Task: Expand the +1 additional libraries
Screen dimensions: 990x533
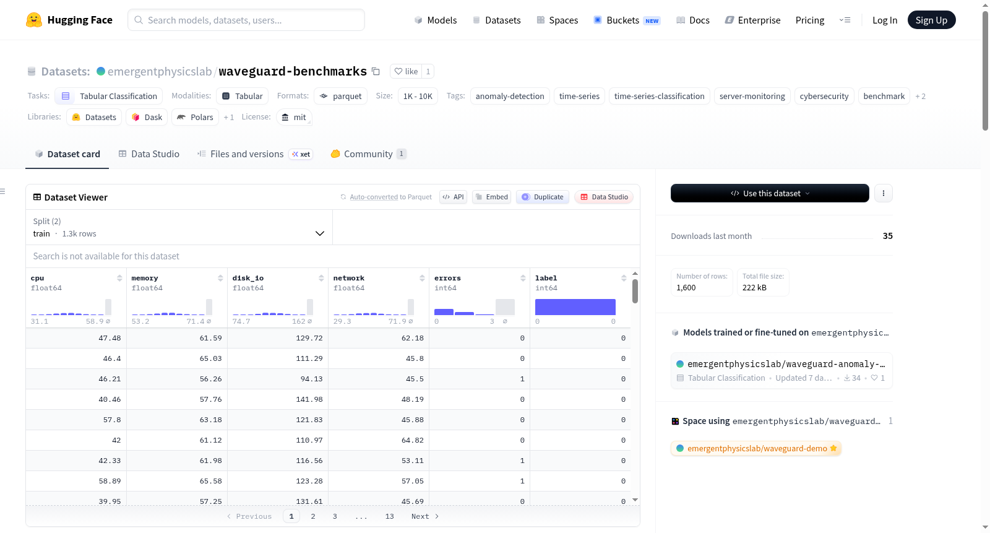Action: coord(229,118)
